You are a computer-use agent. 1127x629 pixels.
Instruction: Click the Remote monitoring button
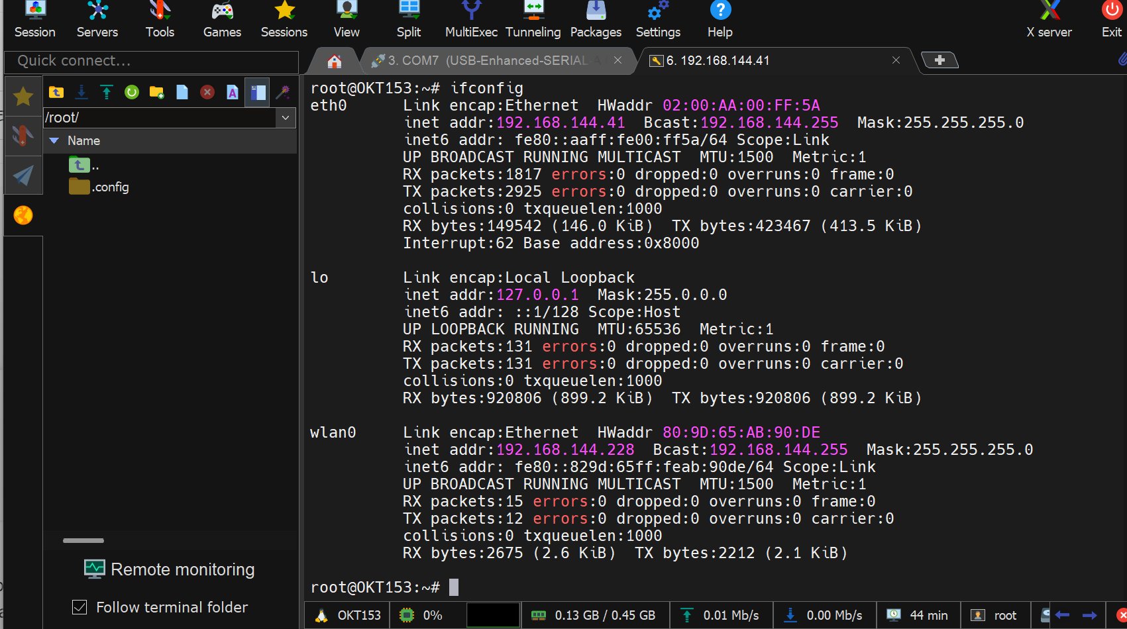click(x=170, y=569)
